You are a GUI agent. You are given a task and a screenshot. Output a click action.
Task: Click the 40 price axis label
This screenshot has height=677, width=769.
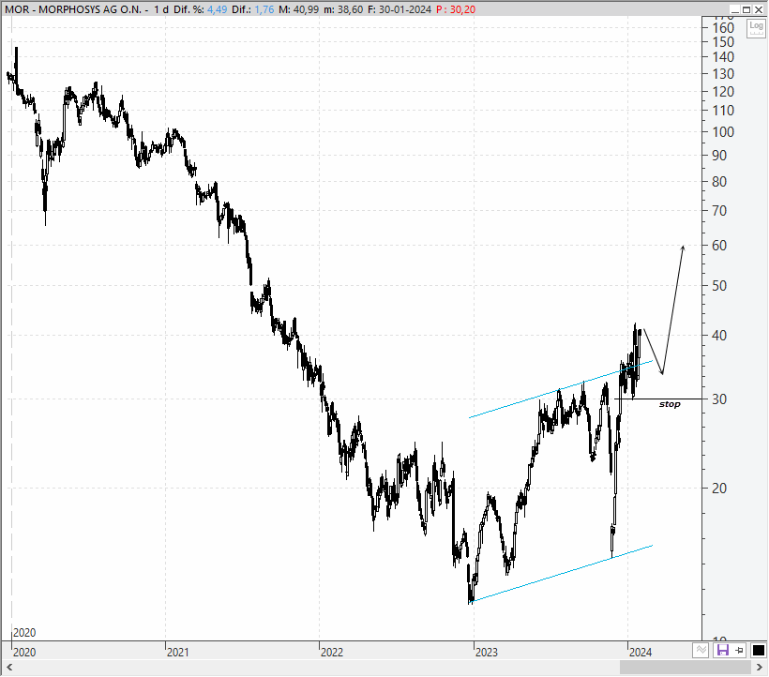coord(719,336)
